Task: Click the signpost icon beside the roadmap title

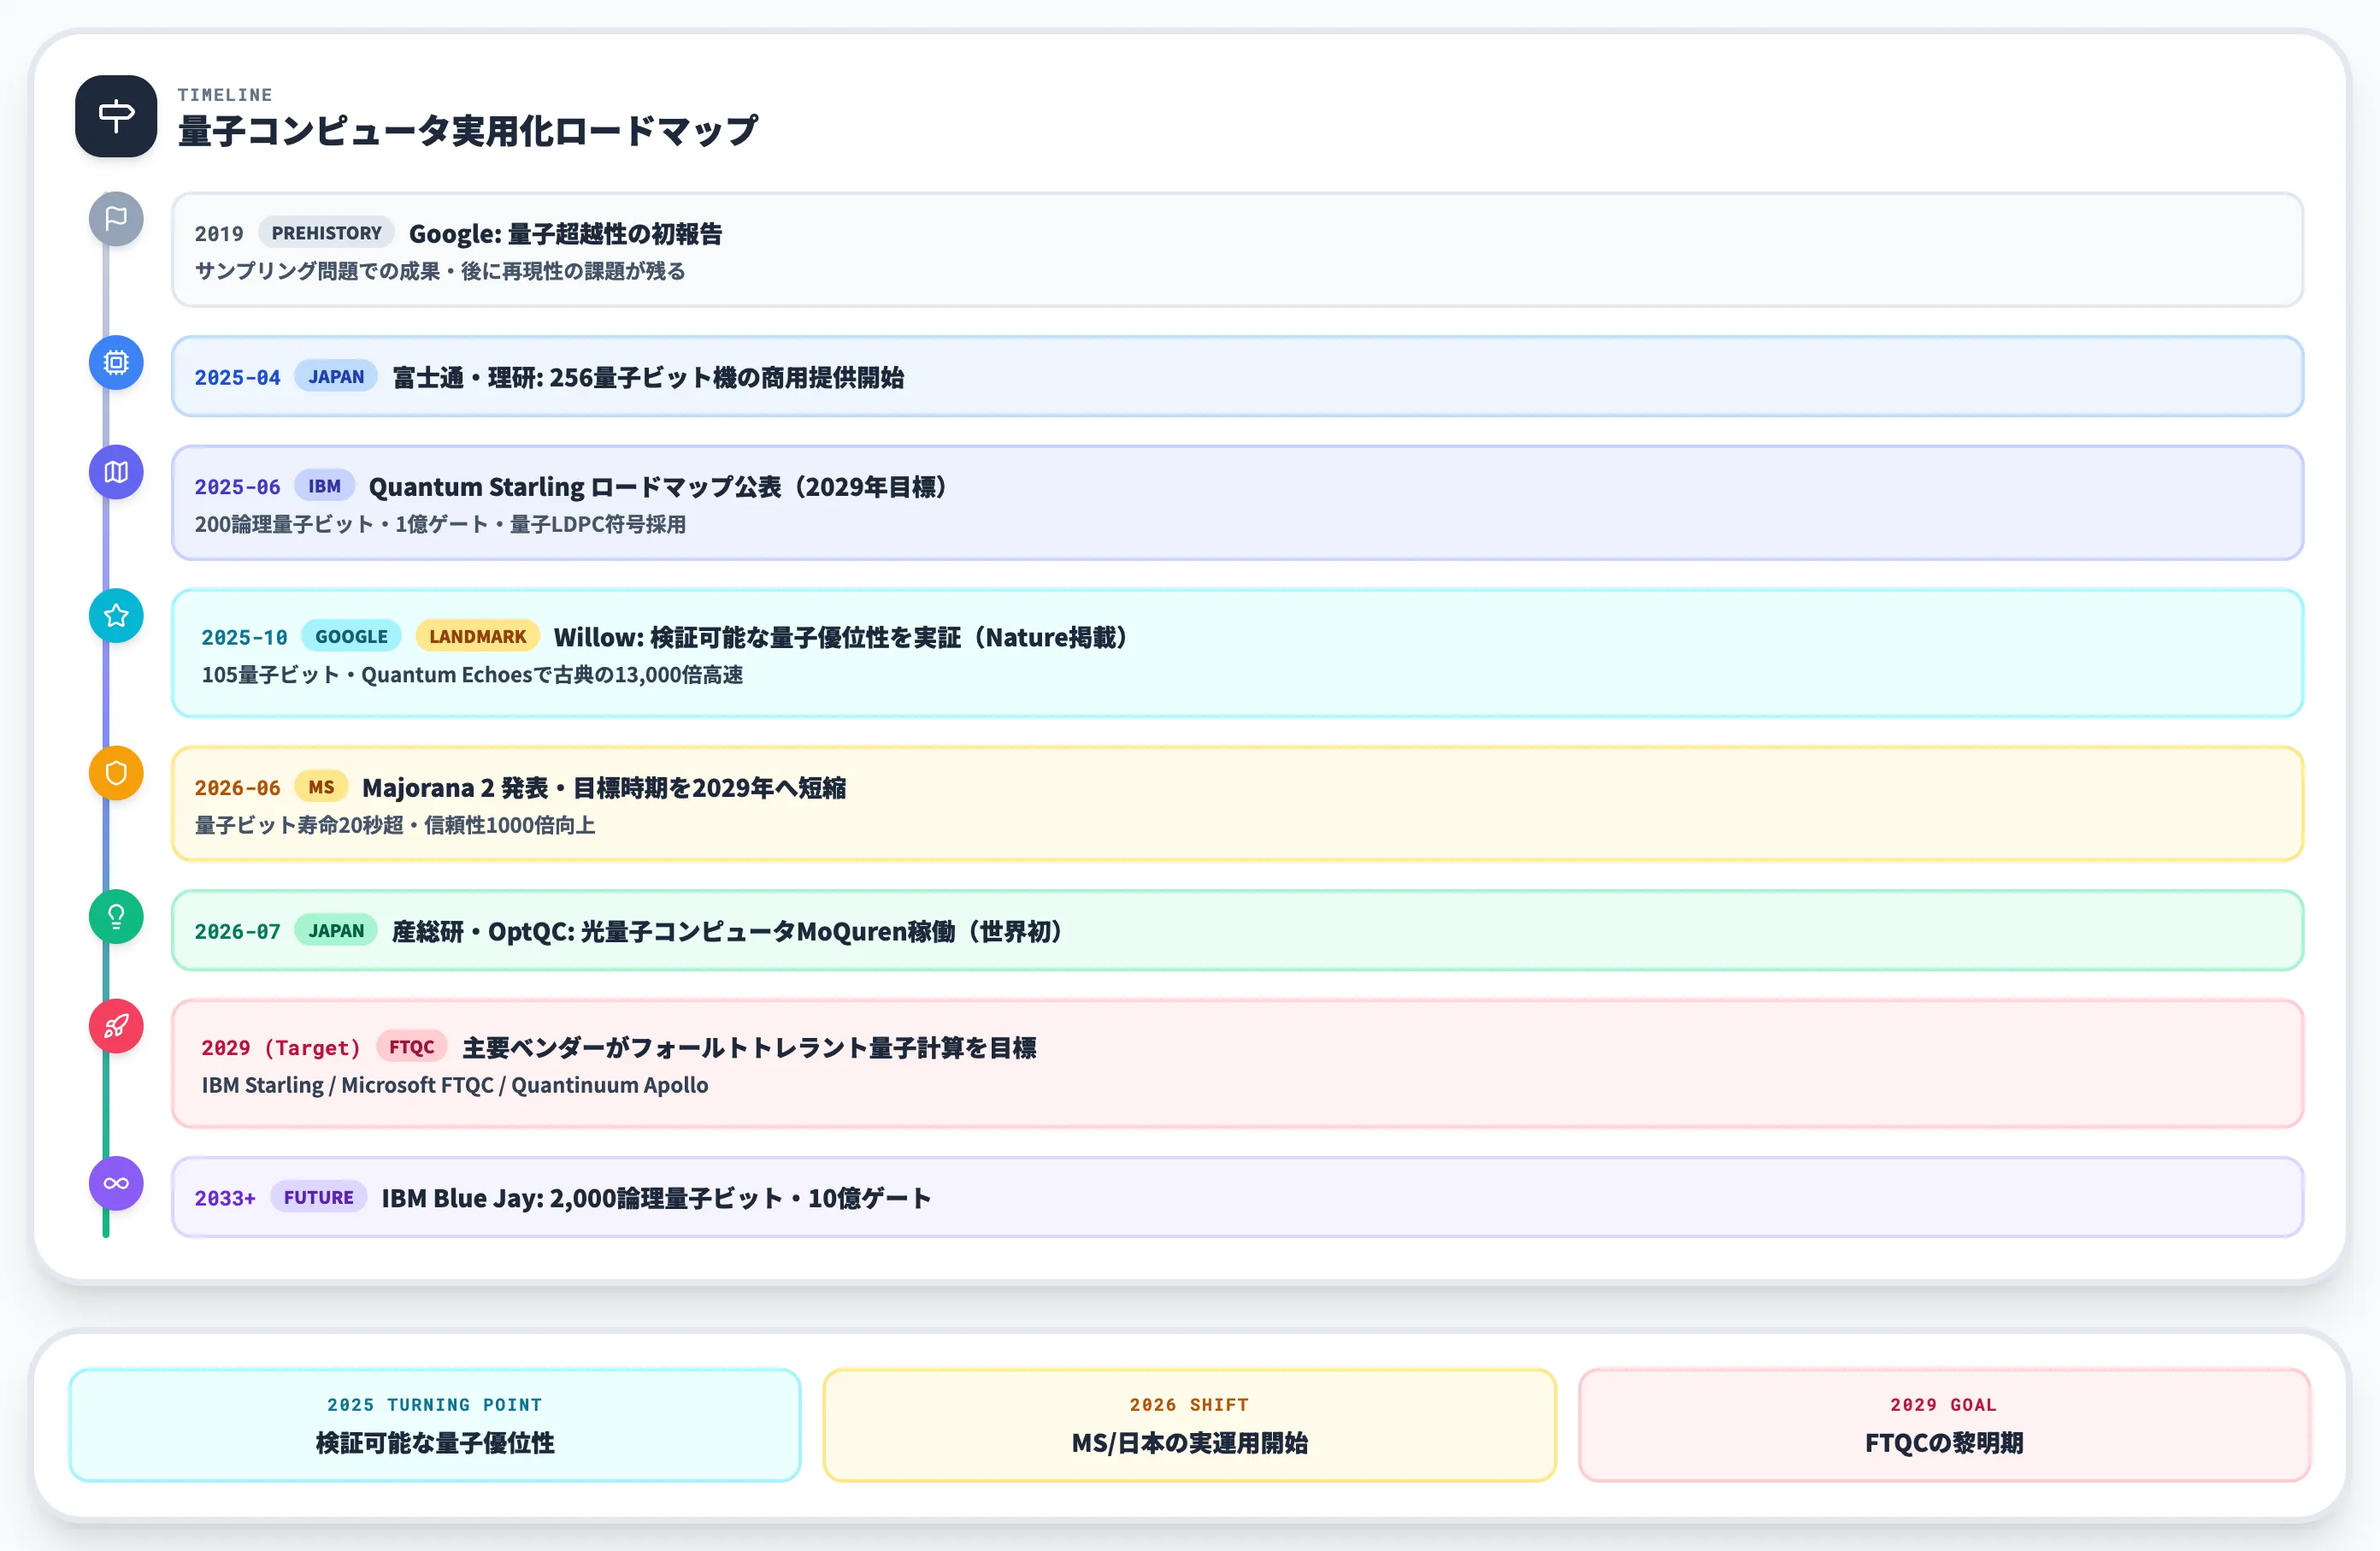Action: pos(116,116)
